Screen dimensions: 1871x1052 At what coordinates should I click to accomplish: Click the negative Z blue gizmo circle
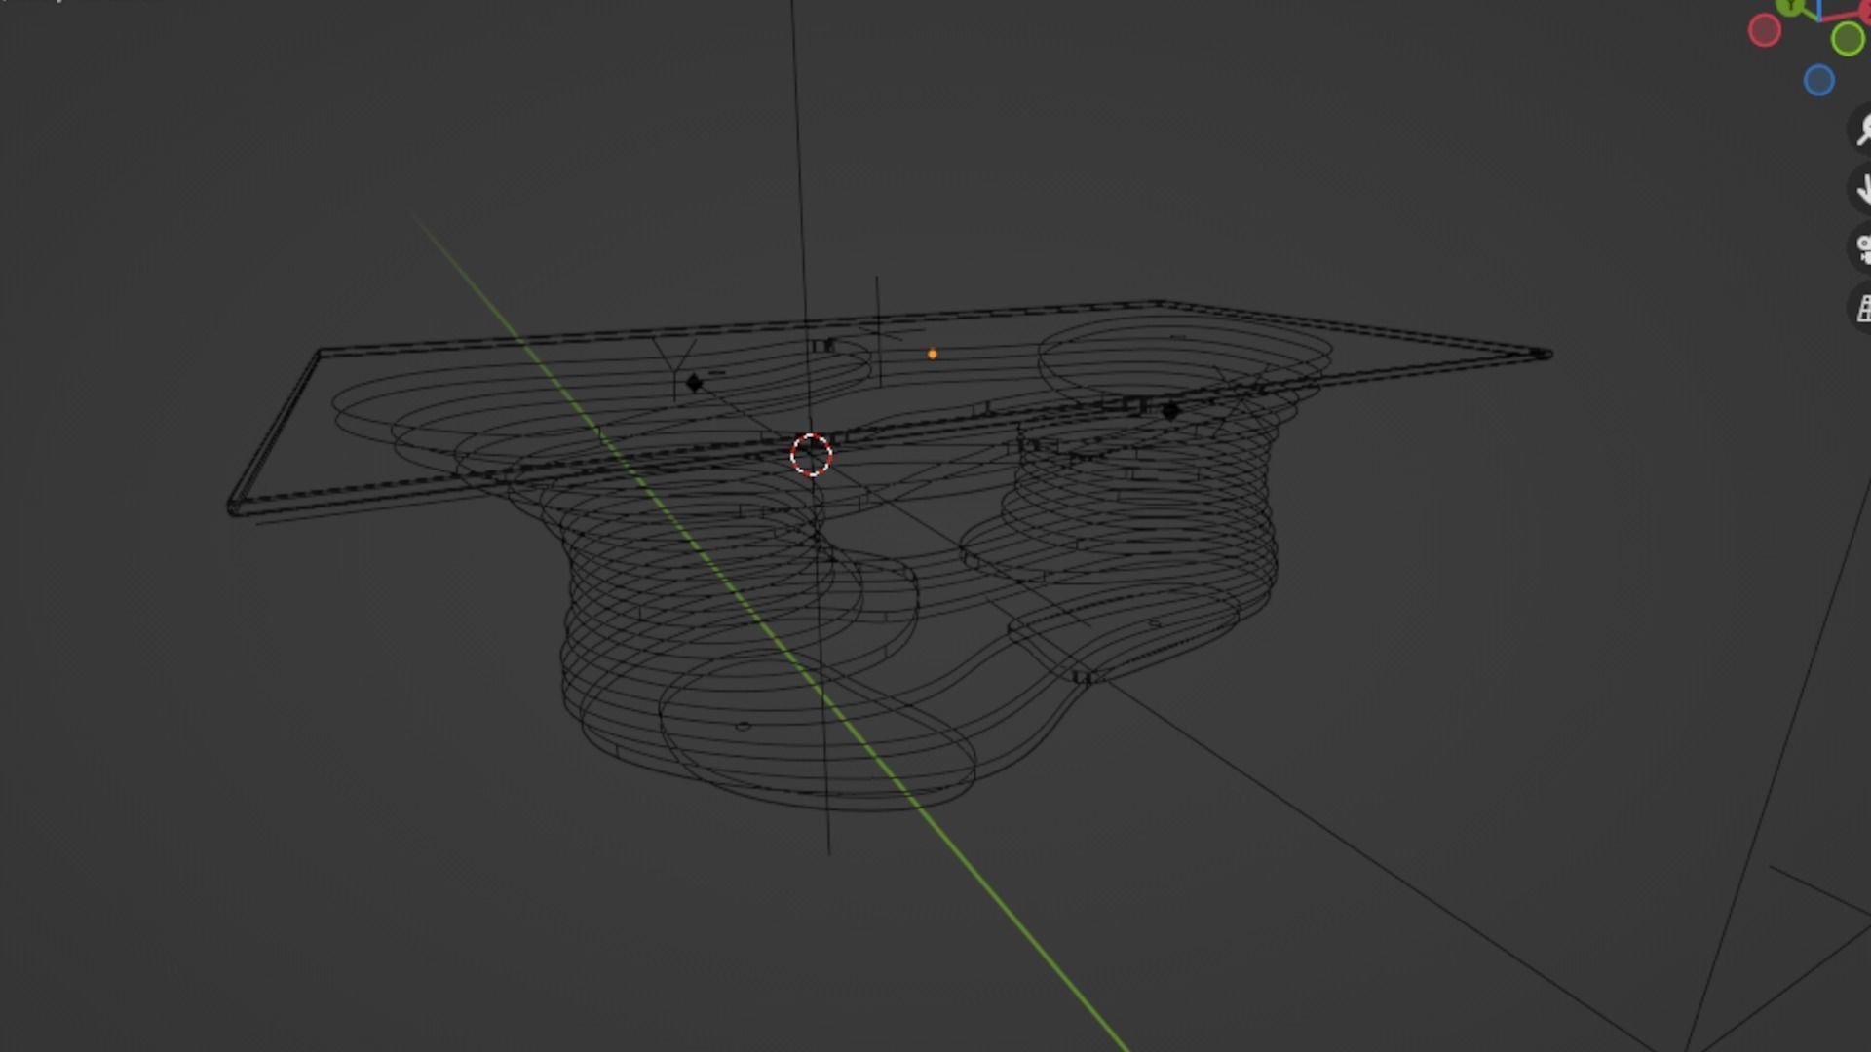point(1818,80)
